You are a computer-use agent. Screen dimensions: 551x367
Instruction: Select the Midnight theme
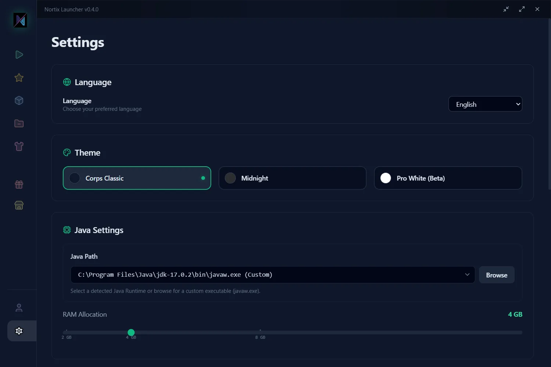click(292, 178)
